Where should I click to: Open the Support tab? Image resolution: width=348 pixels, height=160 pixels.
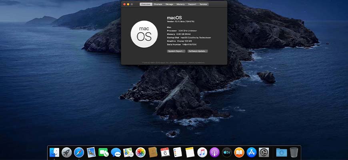point(192,4)
